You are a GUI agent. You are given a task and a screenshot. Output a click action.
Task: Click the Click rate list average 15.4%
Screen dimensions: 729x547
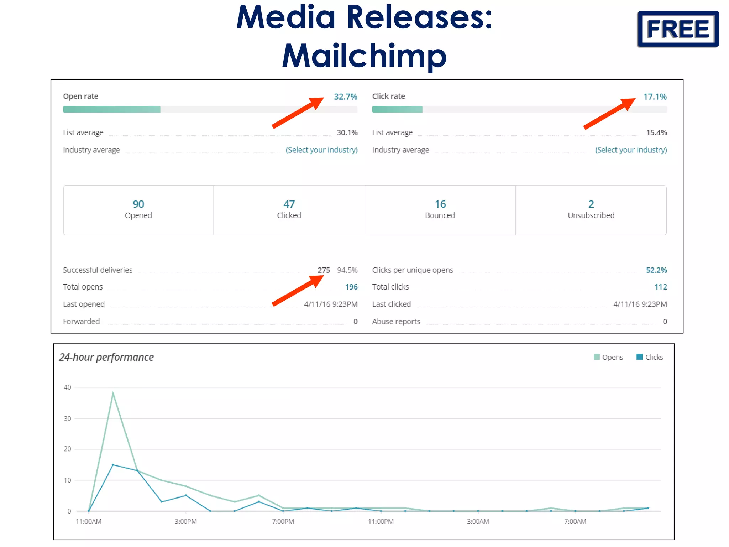point(656,133)
